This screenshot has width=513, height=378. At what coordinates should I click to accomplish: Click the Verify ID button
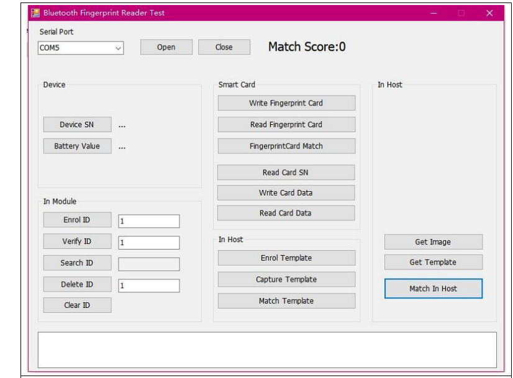click(x=77, y=241)
